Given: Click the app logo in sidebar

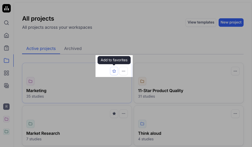Looking at the screenshot, I should [x=7, y=8].
